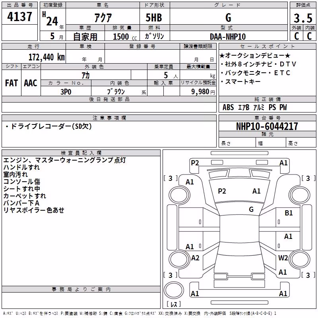Click the 注意事項欄 header
This screenshot has height=318, width=318.
tap(109, 118)
